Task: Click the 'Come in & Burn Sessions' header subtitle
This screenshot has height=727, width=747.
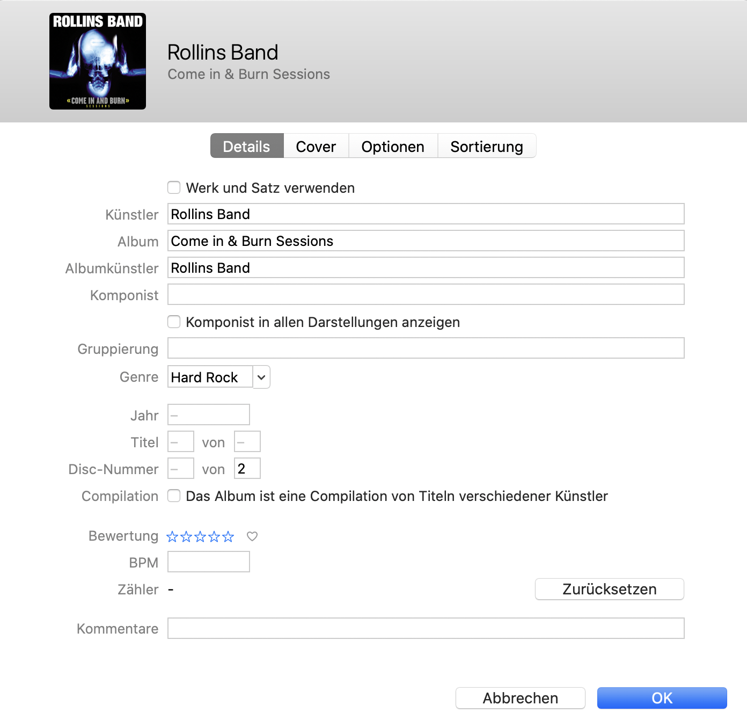Action: (249, 74)
